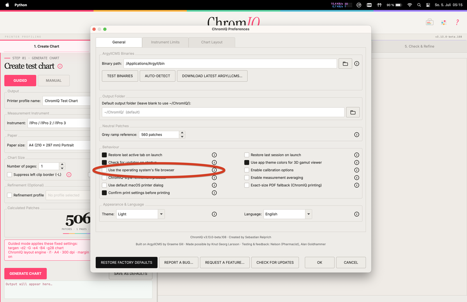Click info icon beside Create test chart
The width and height of the screenshot is (467, 302).
pos(60,66)
